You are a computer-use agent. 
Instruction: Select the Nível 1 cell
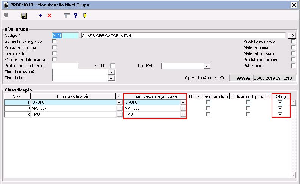coord(17,102)
